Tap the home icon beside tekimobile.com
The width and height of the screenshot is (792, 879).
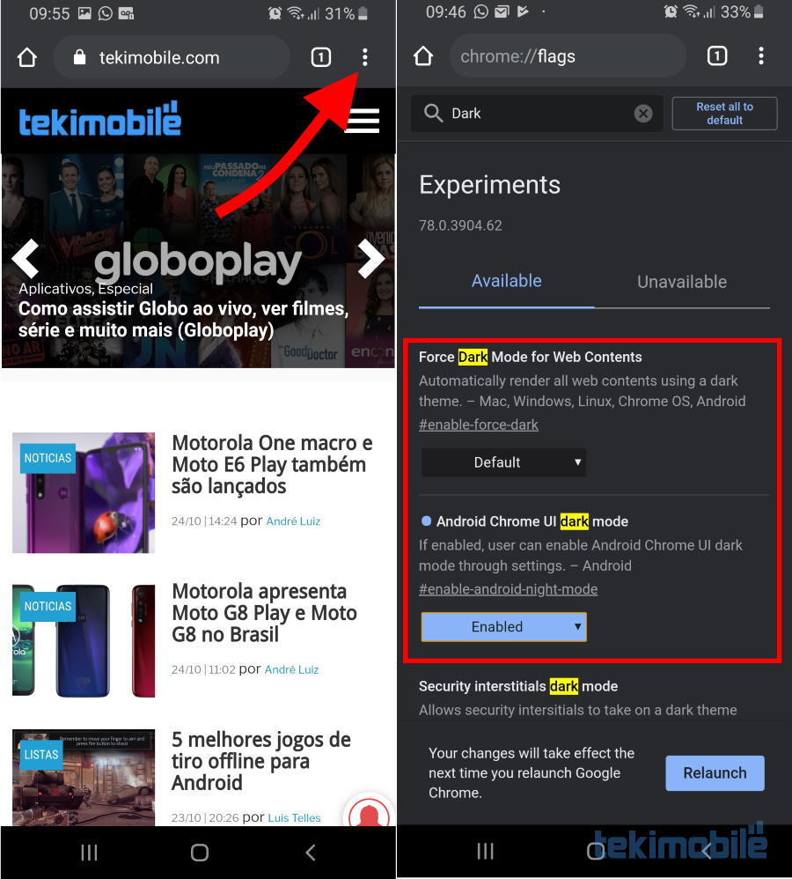[27, 57]
